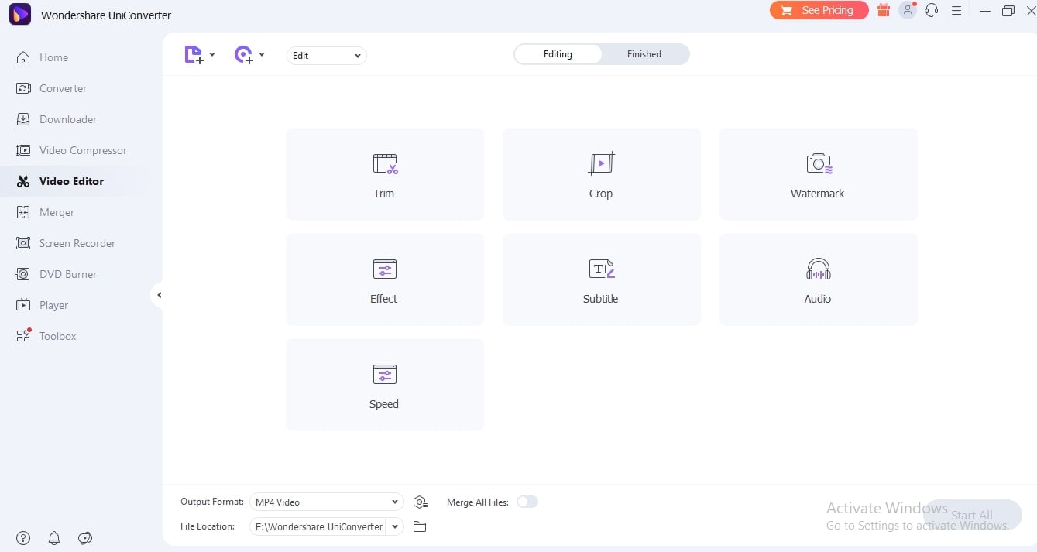
Task: Open the Edit dropdown
Action: tap(326, 56)
